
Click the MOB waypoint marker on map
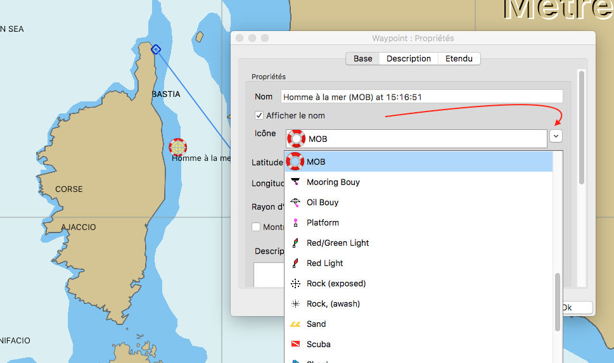coord(178,147)
